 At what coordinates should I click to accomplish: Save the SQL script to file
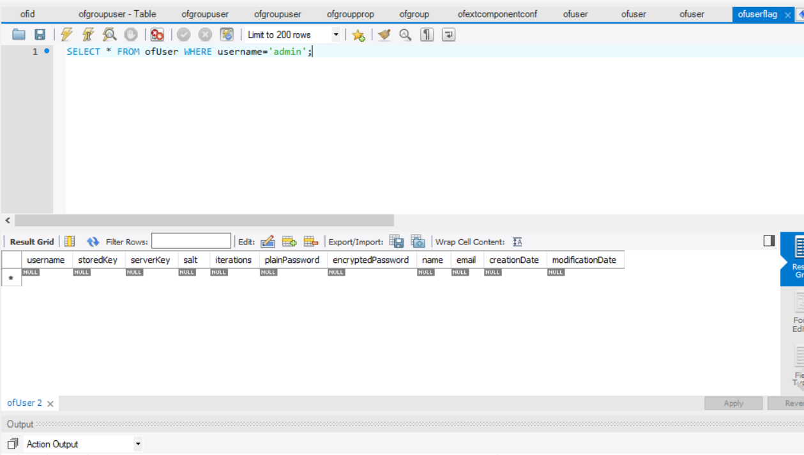pyautogui.click(x=40, y=34)
